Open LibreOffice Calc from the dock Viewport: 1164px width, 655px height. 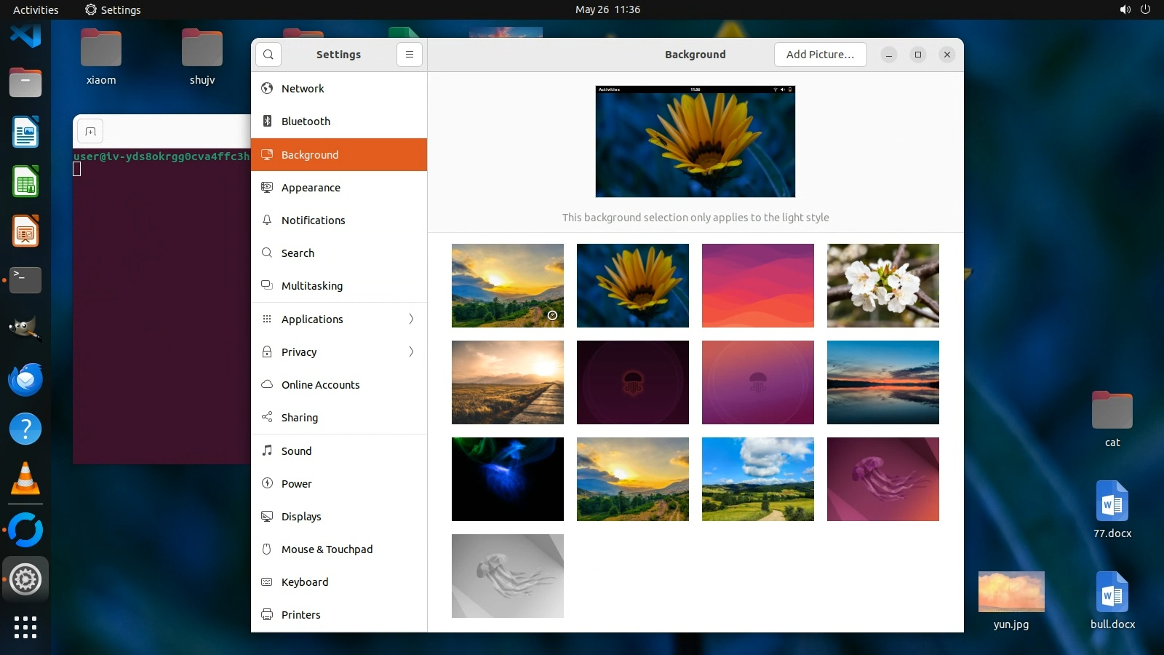click(x=25, y=182)
